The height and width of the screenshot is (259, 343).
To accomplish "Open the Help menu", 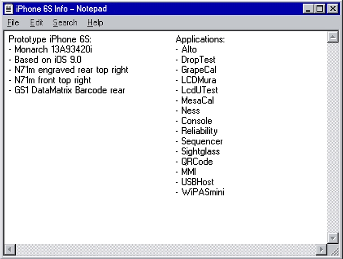I will pyautogui.click(x=95, y=22).
